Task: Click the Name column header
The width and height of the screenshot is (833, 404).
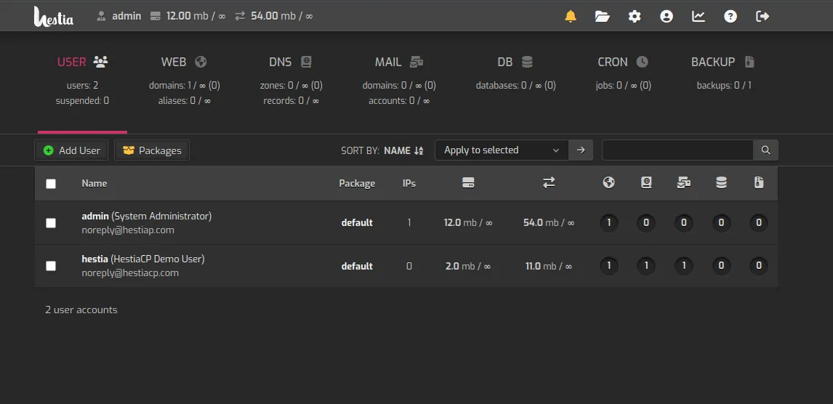Action: pos(94,184)
